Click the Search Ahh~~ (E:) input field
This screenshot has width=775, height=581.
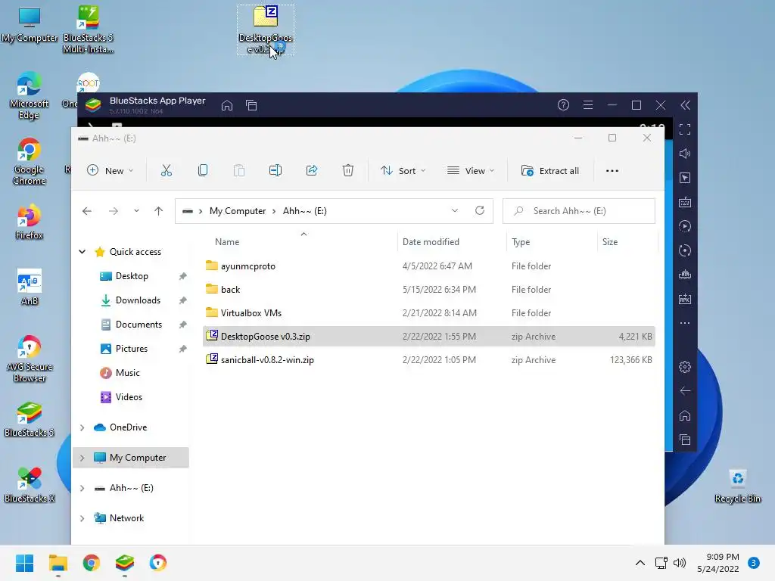point(579,211)
